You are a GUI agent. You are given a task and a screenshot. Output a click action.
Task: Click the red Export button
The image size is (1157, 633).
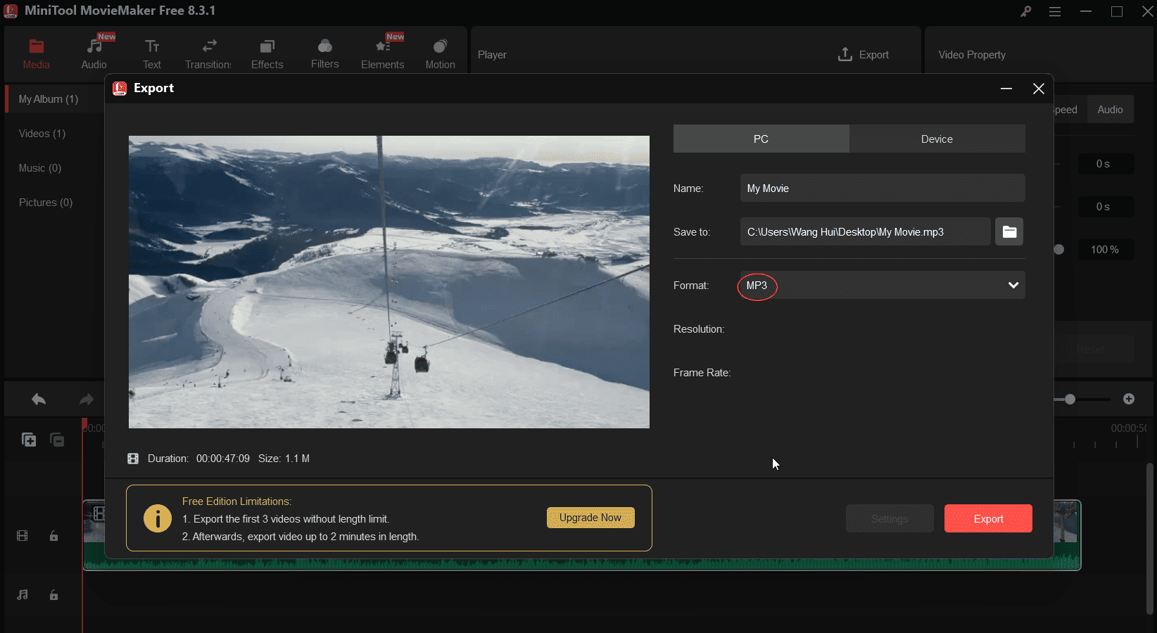[x=987, y=518]
